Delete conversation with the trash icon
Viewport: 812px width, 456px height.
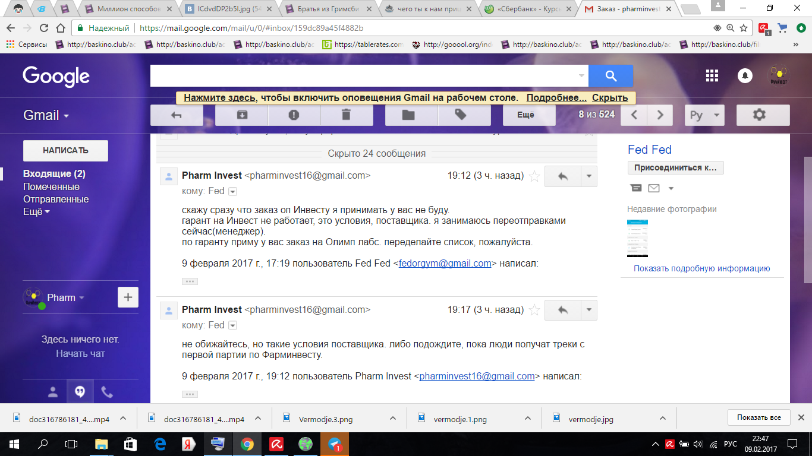(x=346, y=115)
